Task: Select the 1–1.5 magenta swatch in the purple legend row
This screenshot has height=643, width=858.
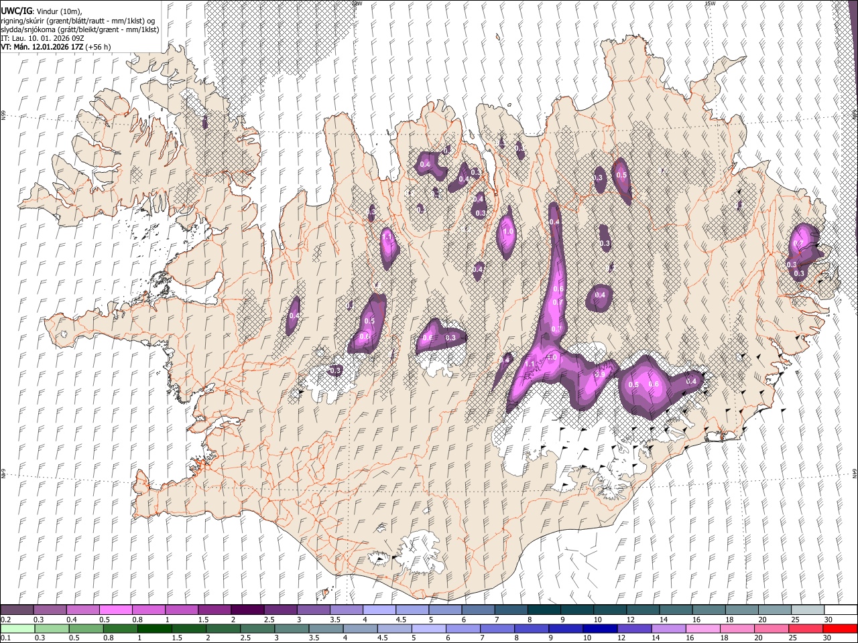Action: [182, 610]
